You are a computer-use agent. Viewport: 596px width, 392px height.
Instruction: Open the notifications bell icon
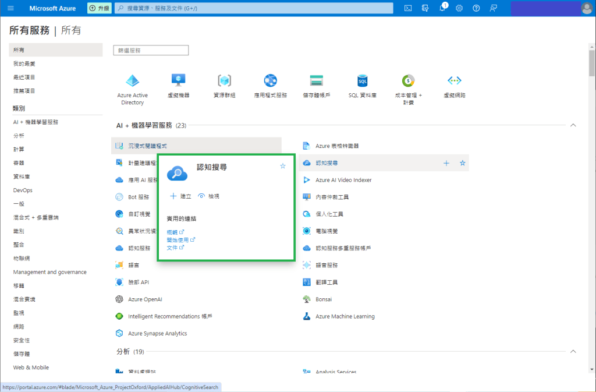tap(442, 8)
